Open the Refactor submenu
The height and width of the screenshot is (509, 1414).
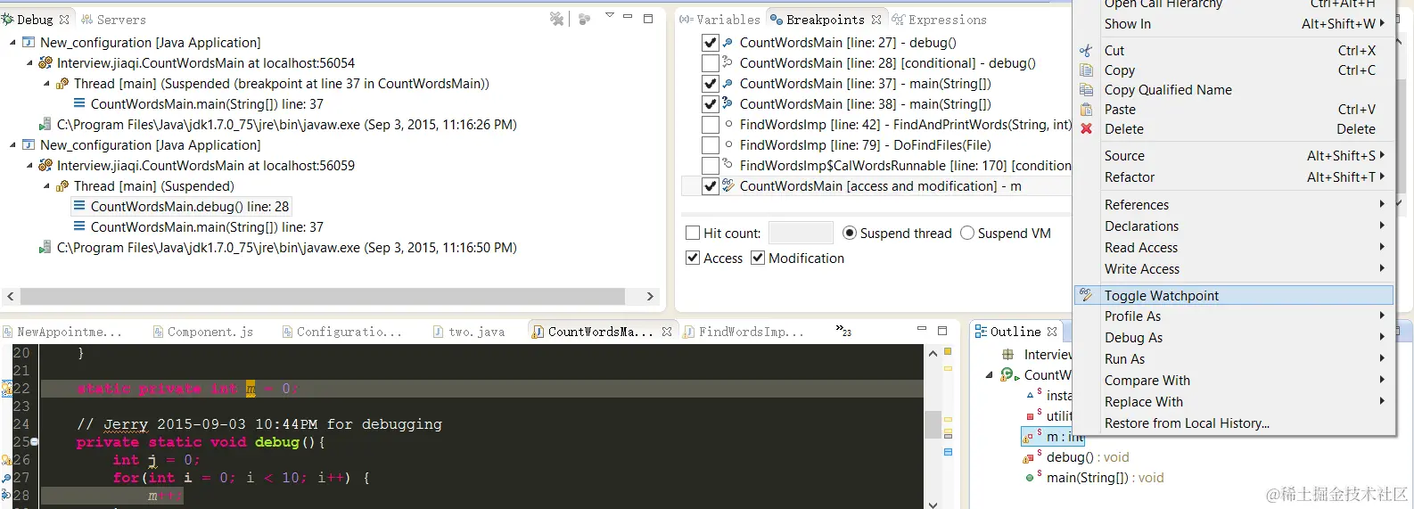click(1235, 177)
